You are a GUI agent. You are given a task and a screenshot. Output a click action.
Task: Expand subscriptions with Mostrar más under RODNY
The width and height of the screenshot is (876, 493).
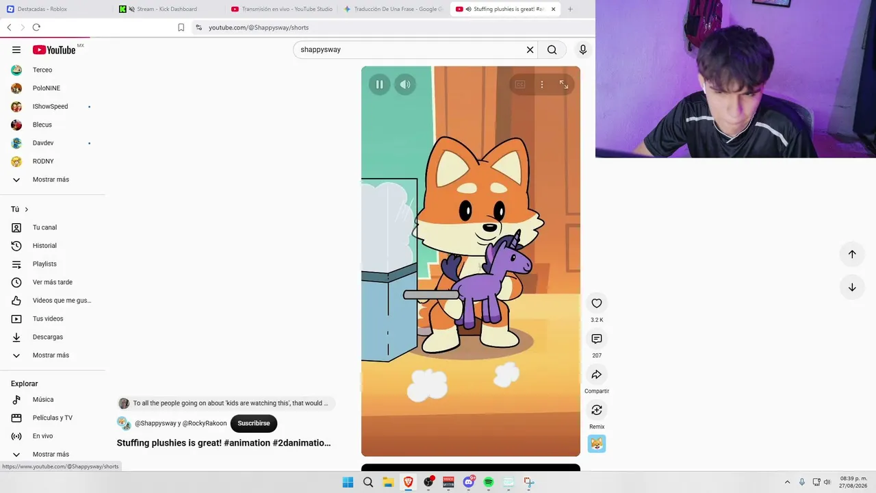point(51,179)
